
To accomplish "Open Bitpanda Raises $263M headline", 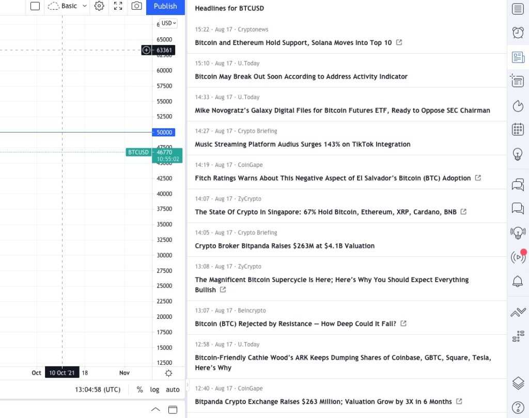I will (x=285, y=246).
